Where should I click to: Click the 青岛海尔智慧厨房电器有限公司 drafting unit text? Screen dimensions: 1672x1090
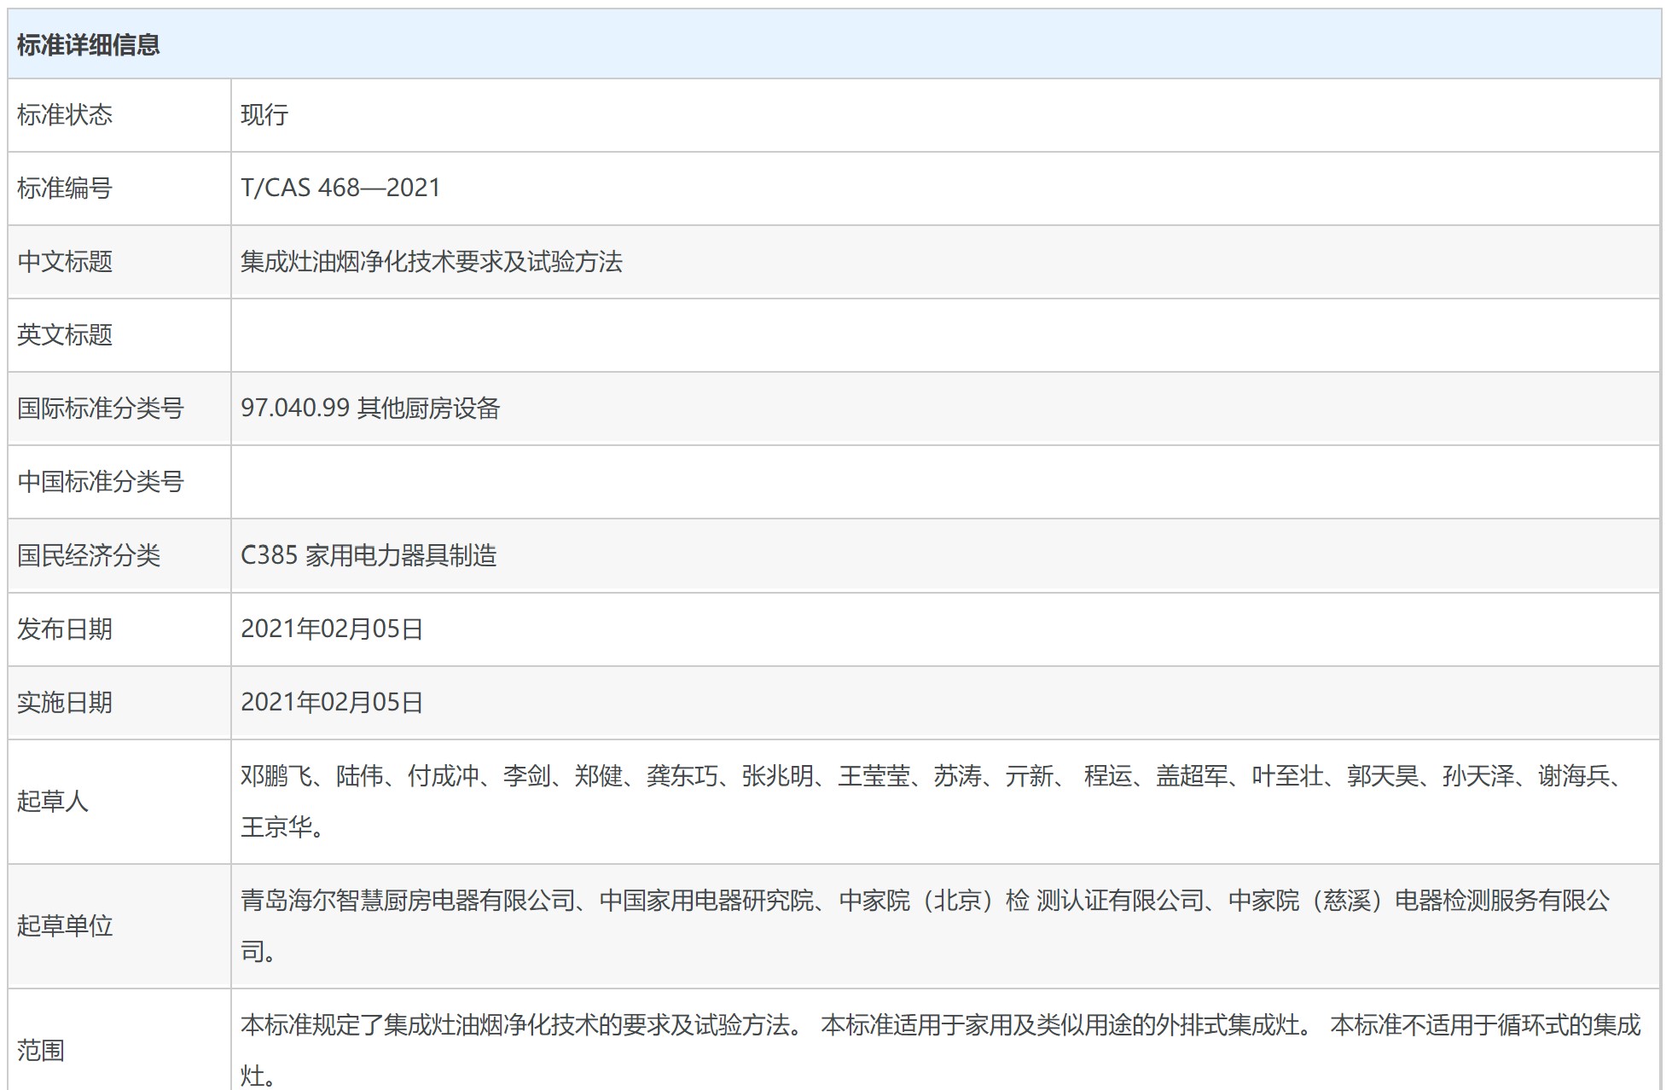coord(408,901)
